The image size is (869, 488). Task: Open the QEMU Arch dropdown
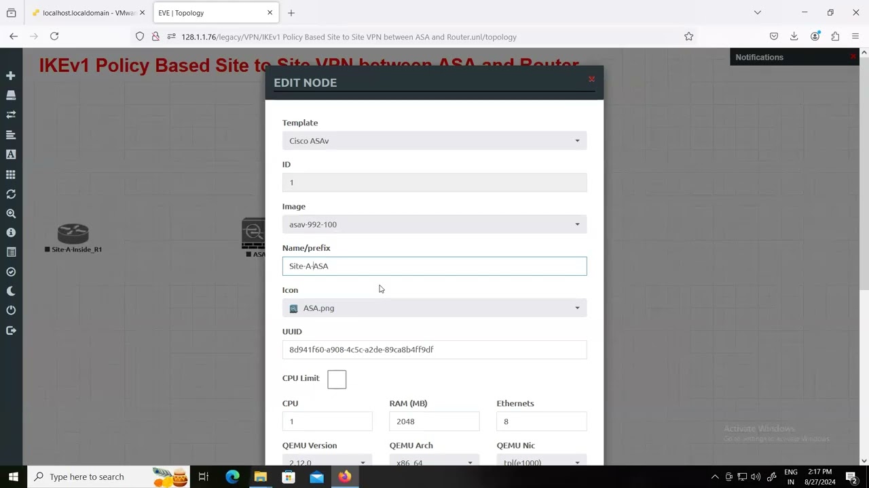tap(434, 460)
